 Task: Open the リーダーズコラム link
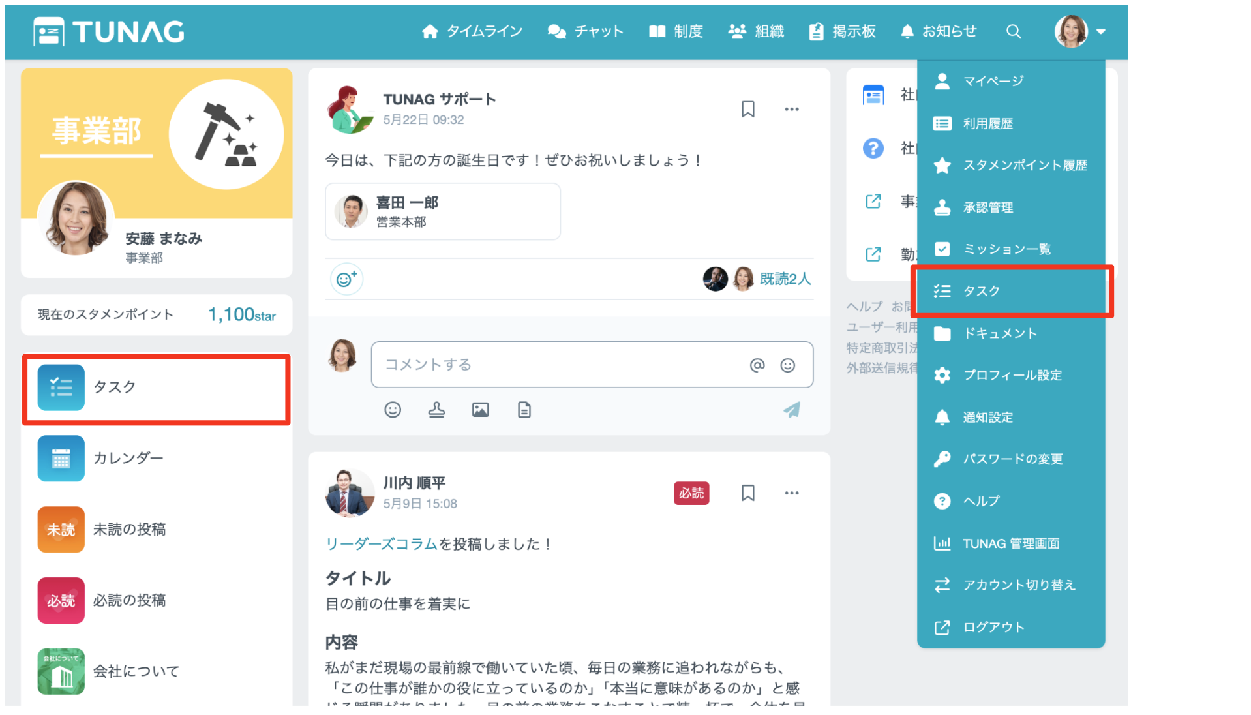pos(382,544)
